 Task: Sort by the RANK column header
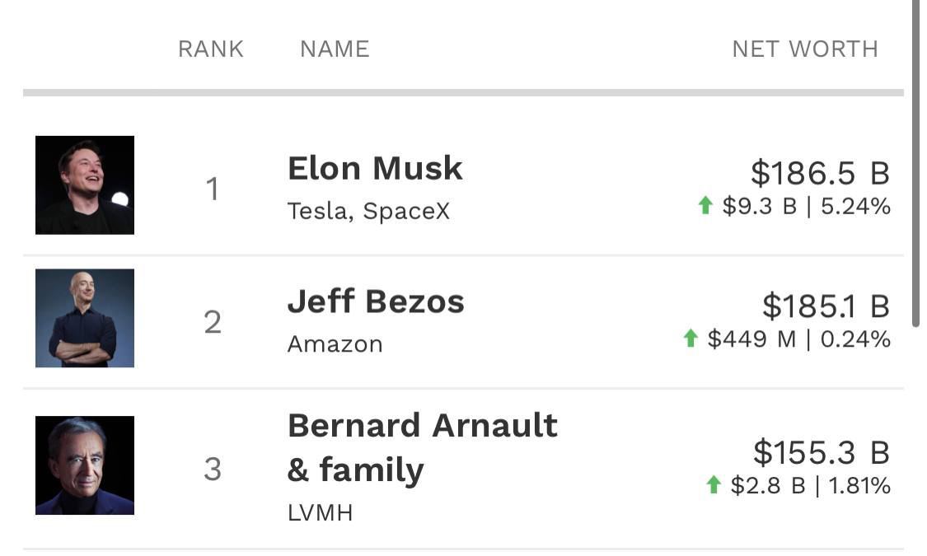coord(211,49)
